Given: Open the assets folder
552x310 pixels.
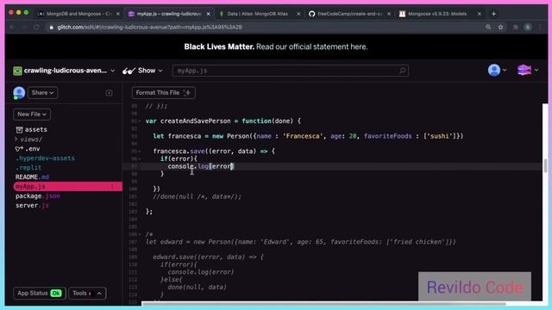Looking at the screenshot, I should point(32,130).
